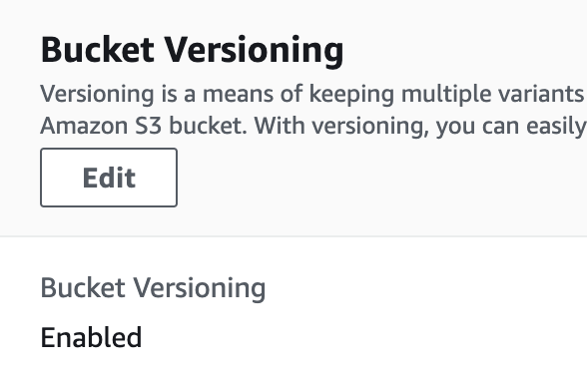Click the word 'Bucket' in the gray label
The height and width of the screenshot is (383, 587).
[83, 287]
